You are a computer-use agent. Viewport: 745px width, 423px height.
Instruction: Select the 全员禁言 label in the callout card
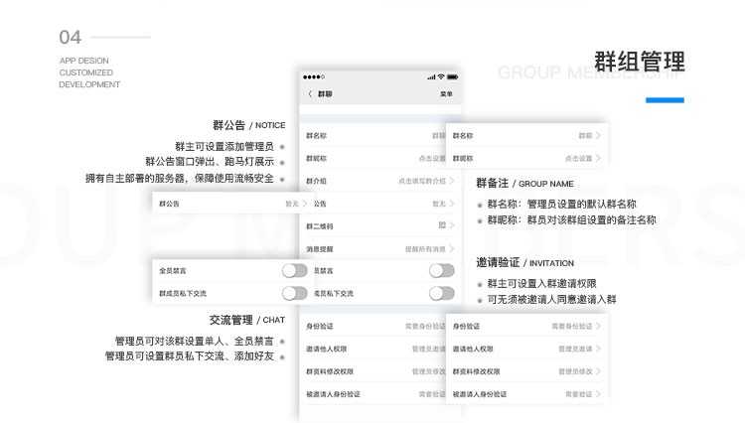[173, 271]
